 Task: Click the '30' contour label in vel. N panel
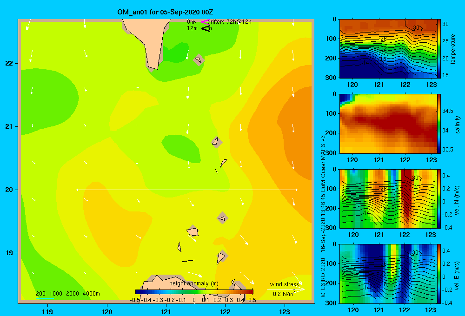[415, 178]
